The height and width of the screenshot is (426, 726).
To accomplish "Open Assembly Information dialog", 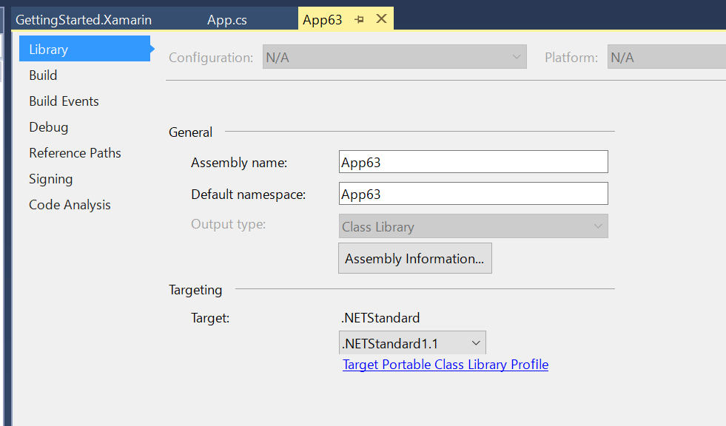I will coord(415,259).
